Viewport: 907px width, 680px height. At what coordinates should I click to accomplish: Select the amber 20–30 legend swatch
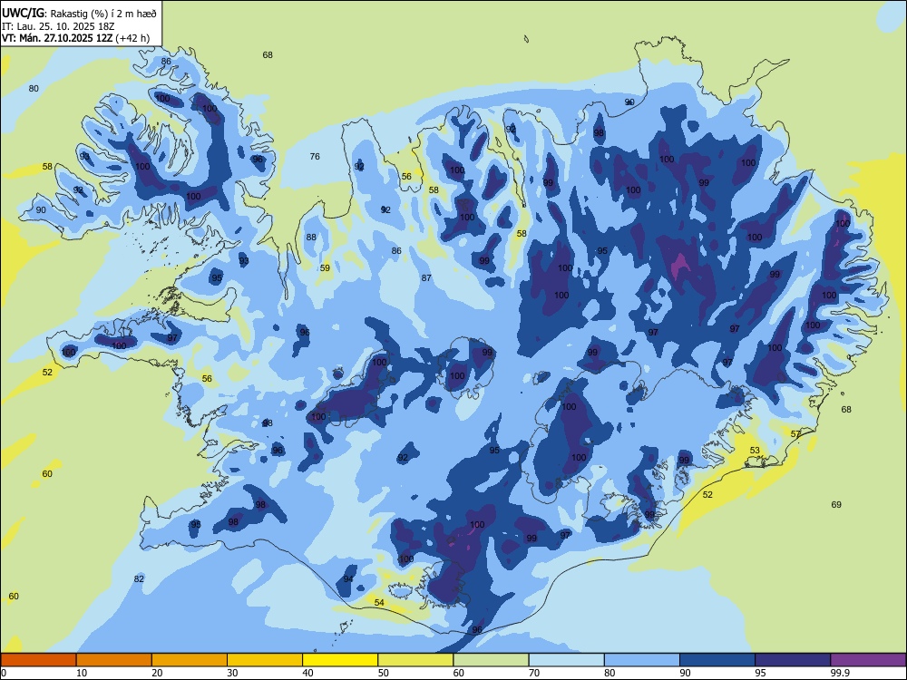click(190, 660)
